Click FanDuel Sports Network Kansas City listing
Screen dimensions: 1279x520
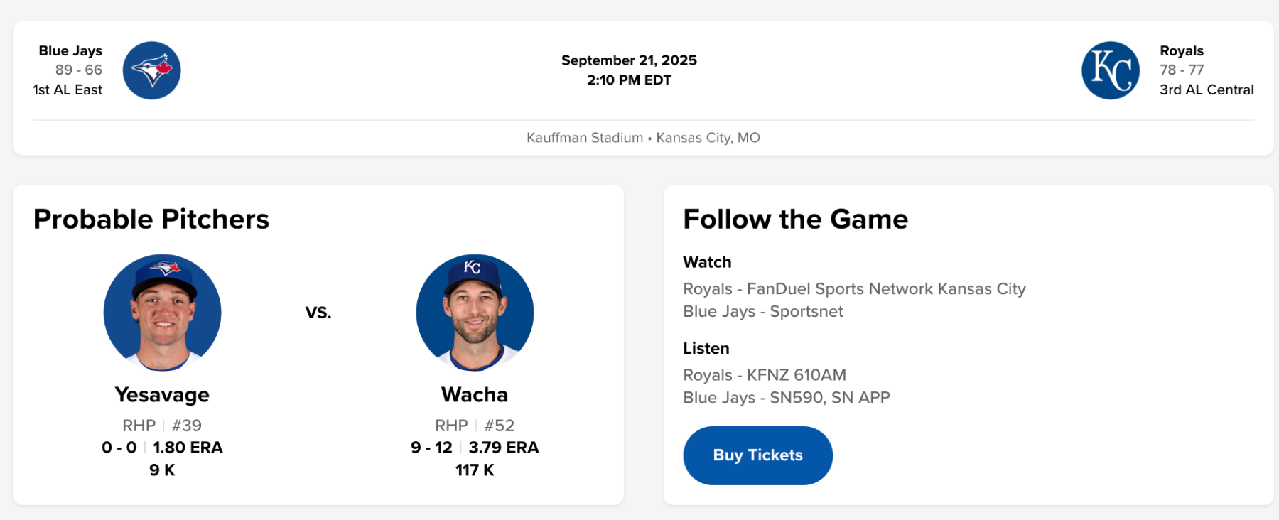[854, 289]
